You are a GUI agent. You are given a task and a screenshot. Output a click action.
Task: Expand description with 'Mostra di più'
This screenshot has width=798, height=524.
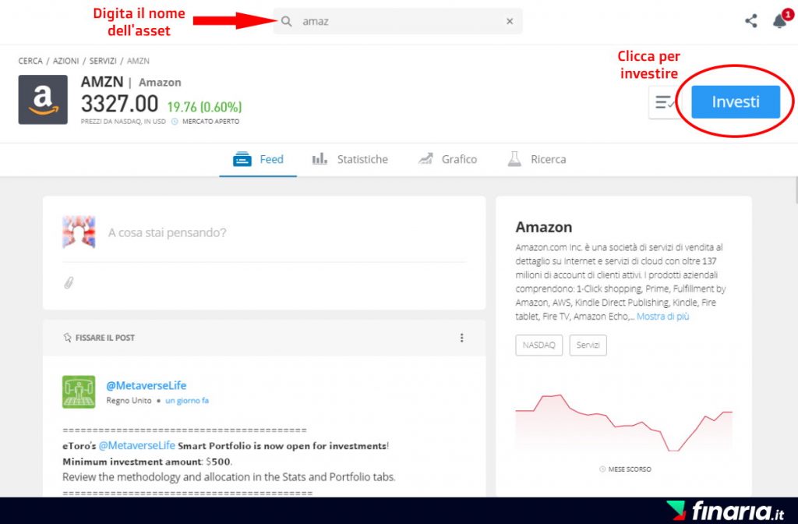pyautogui.click(x=662, y=317)
